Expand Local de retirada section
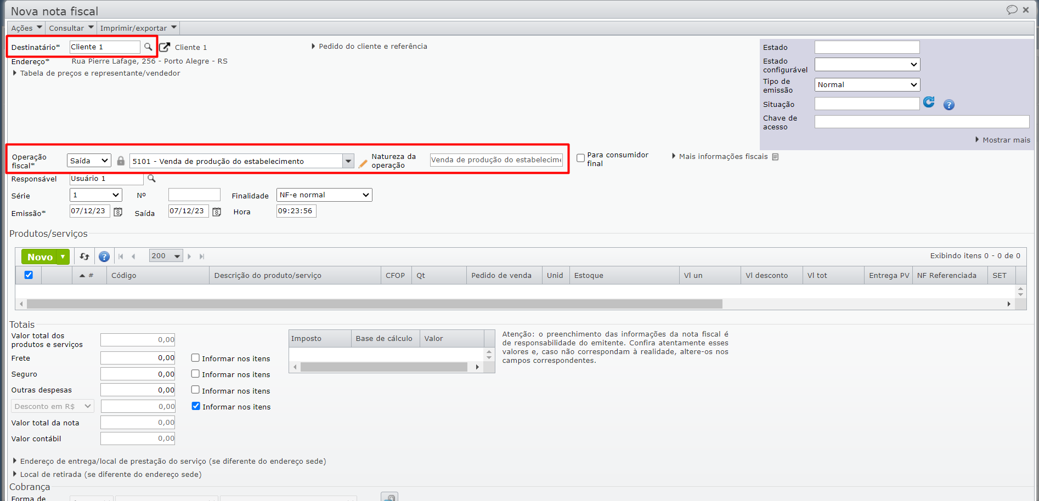 pos(107,475)
